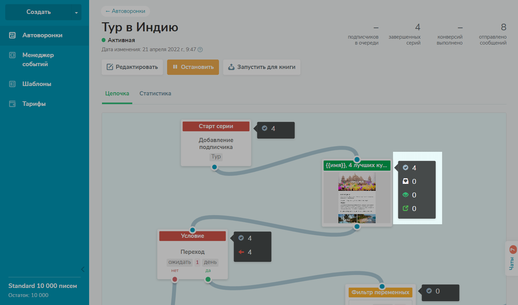Click the green email block title
The height and width of the screenshot is (305, 518).
click(357, 165)
